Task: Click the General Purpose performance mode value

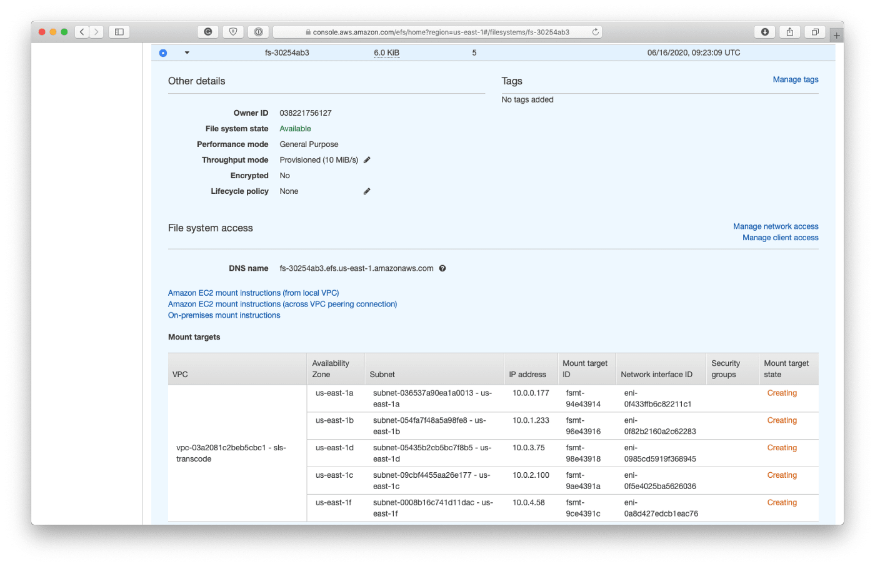Action: pos(309,144)
